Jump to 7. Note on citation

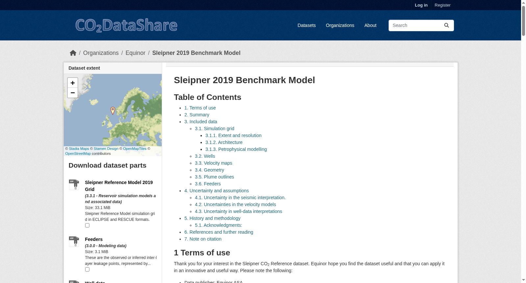pyautogui.click(x=203, y=239)
